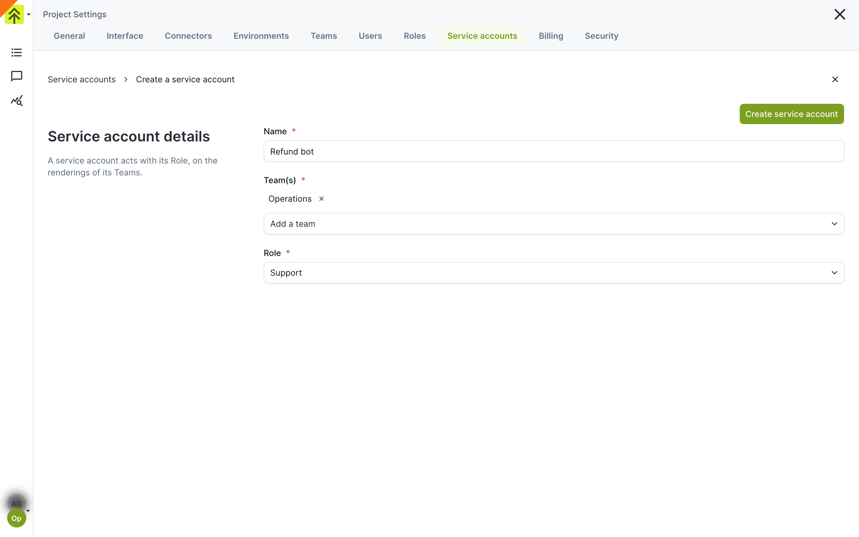The width and height of the screenshot is (859, 537).
Task: Remove the Operations team tag
Action: (321, 199)
